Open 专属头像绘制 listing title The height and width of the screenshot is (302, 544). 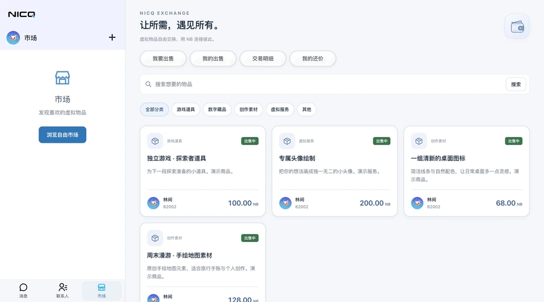click(x=297, y=159)
